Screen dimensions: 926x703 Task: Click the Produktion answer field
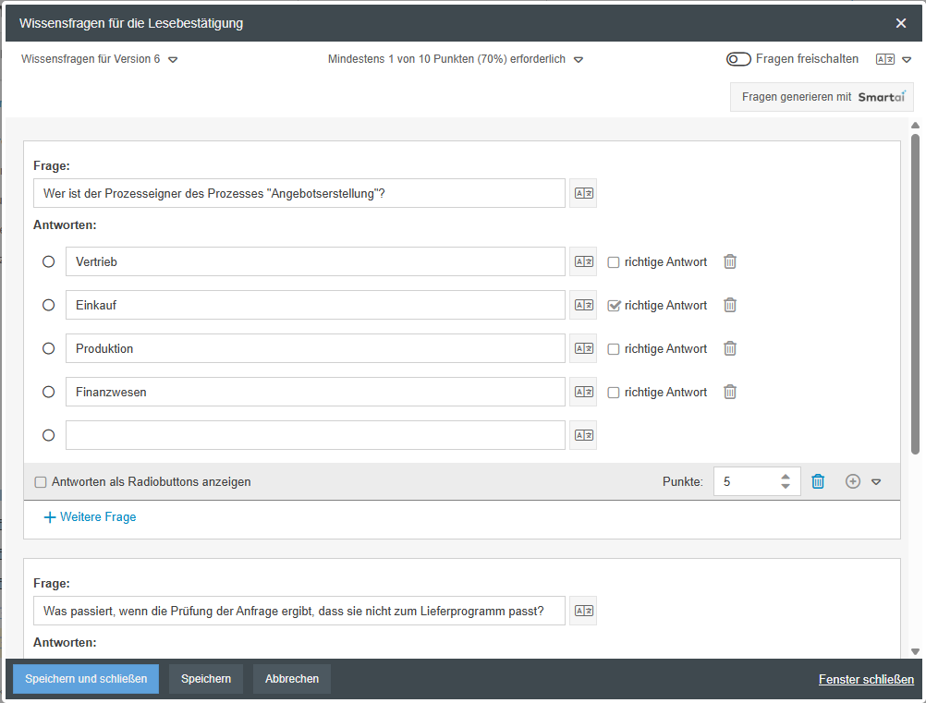point(315,348)
